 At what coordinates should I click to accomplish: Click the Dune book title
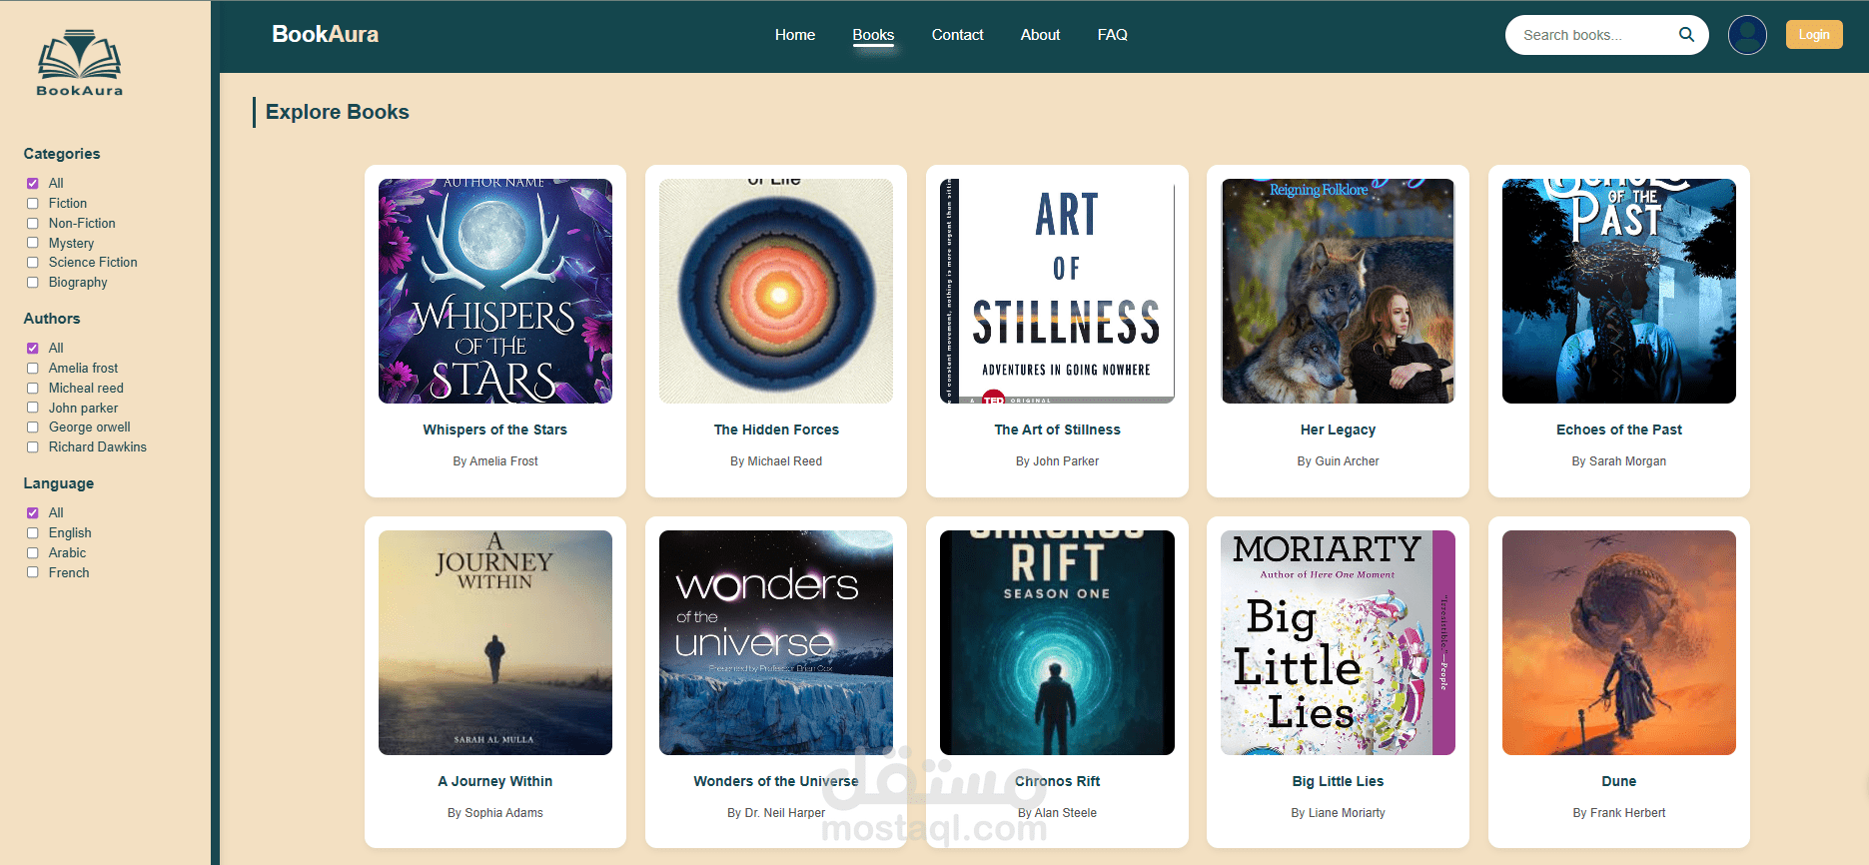pos(1619,781)
